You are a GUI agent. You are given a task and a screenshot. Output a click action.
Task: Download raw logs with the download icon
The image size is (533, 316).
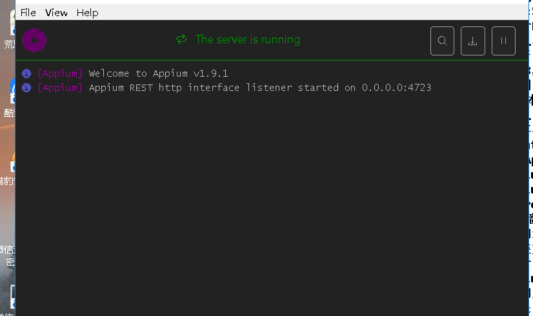point(472,41)
